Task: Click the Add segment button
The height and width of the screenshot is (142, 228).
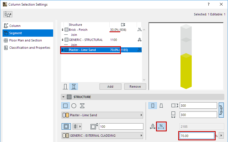Action: [x=110, y=87]
